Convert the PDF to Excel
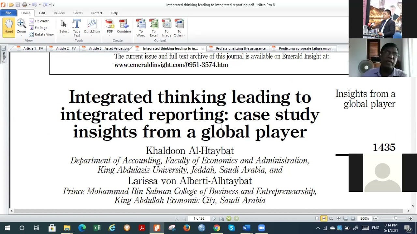417x234 pixels. pos(153,28)
